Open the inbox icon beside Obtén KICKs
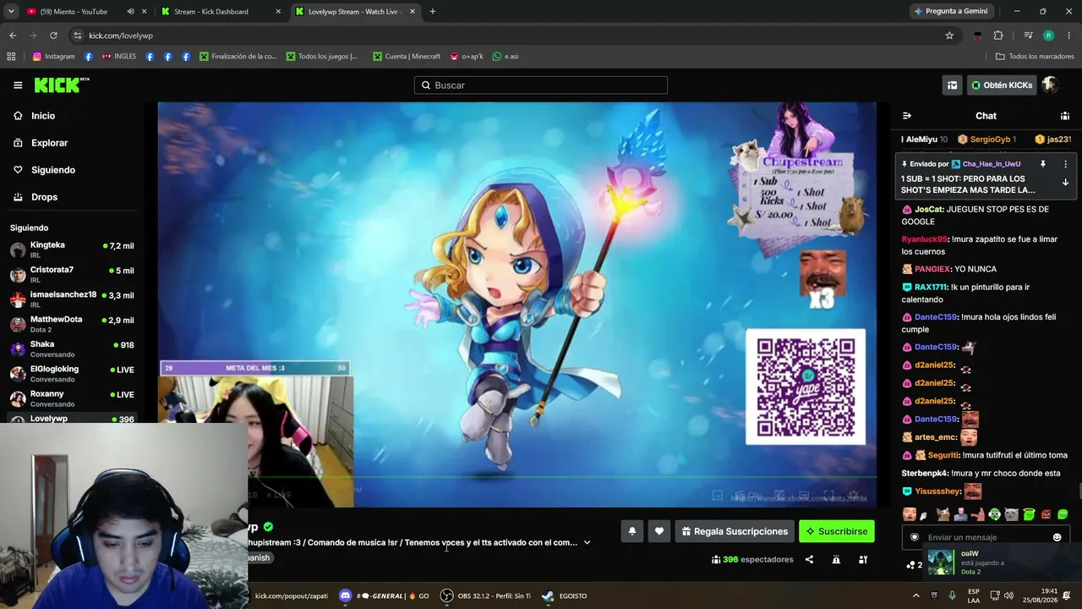 (952, 85)
